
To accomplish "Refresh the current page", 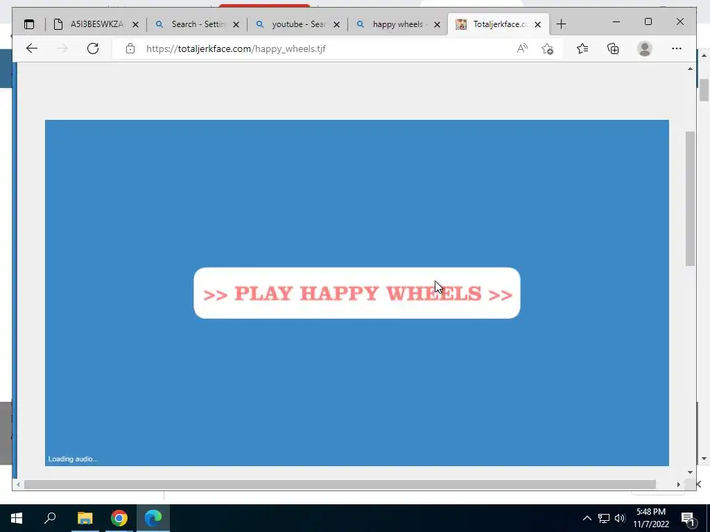I will click(x=93, y=48).
